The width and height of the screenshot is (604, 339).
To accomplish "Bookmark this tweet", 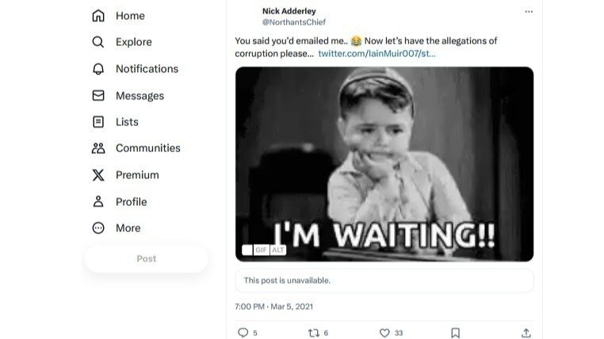I will (x=455, y=333).
